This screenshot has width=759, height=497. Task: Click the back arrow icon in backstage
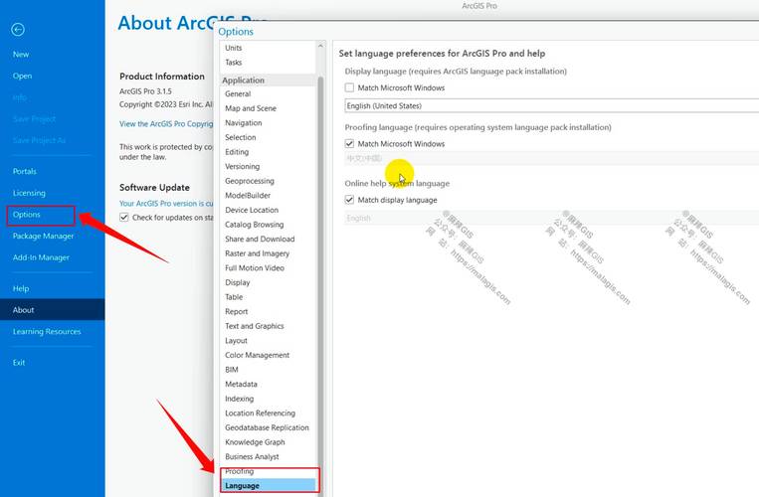(x=18, y=30)
